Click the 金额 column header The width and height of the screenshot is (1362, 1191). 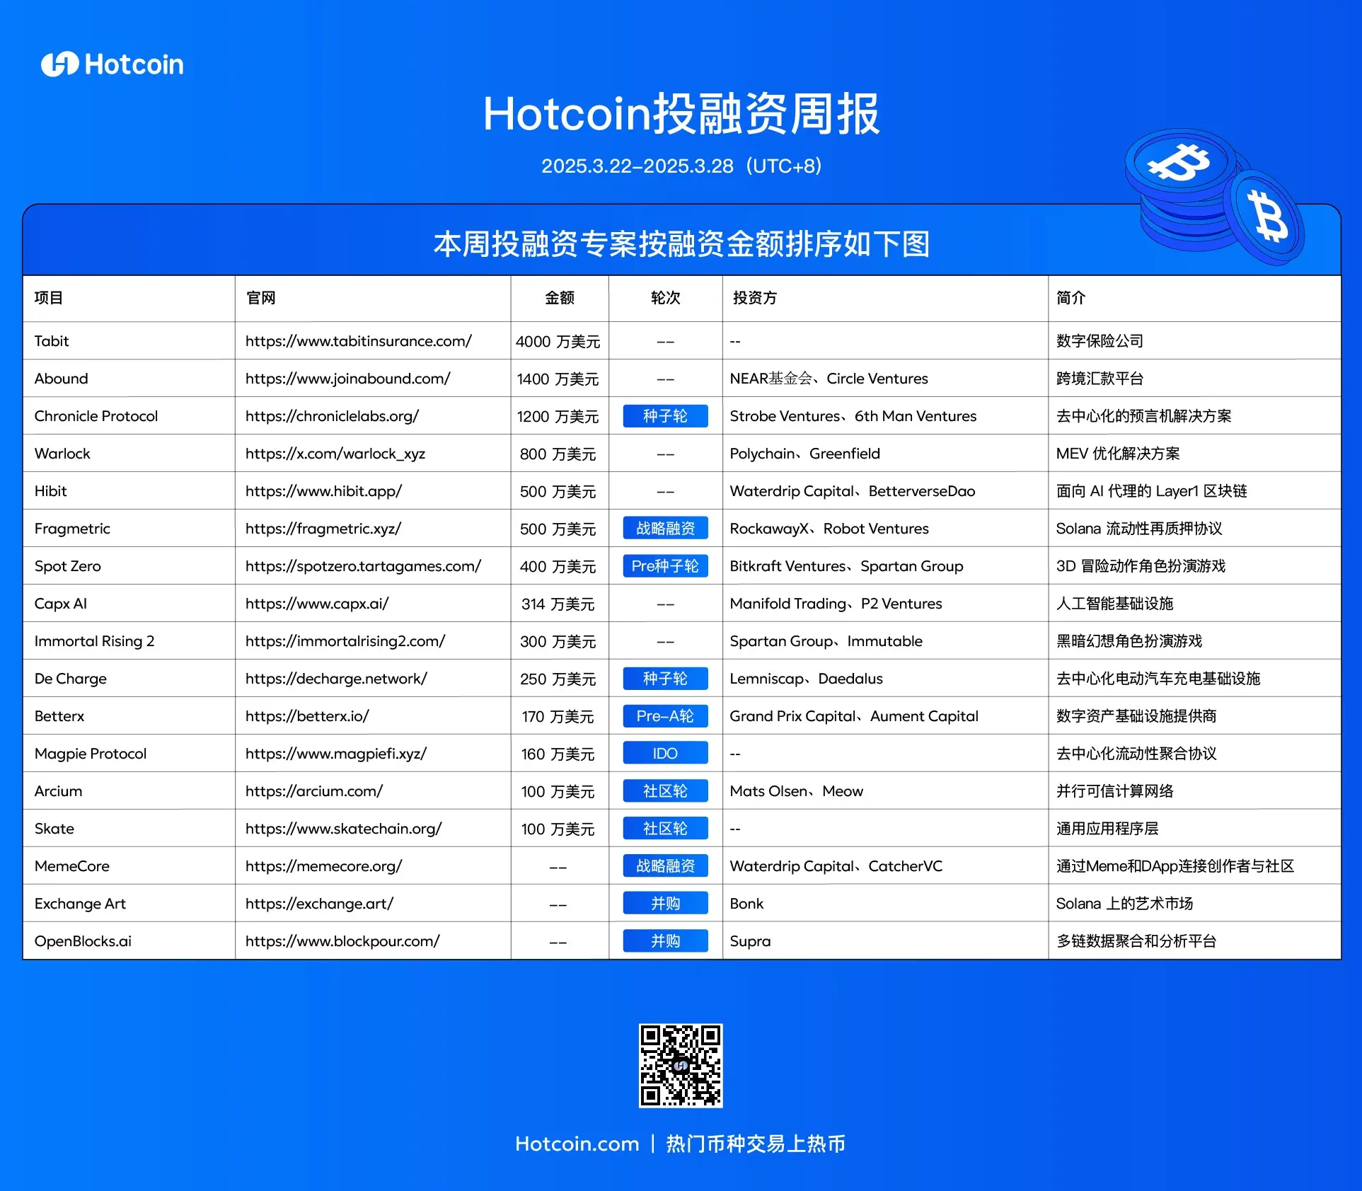point(559,298)
